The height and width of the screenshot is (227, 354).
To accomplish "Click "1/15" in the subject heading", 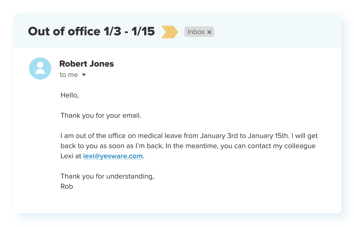I will click(143, 31).
